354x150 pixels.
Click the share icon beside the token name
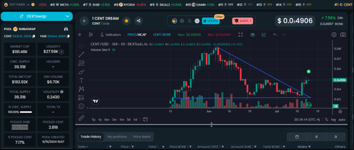click(139, 21)
